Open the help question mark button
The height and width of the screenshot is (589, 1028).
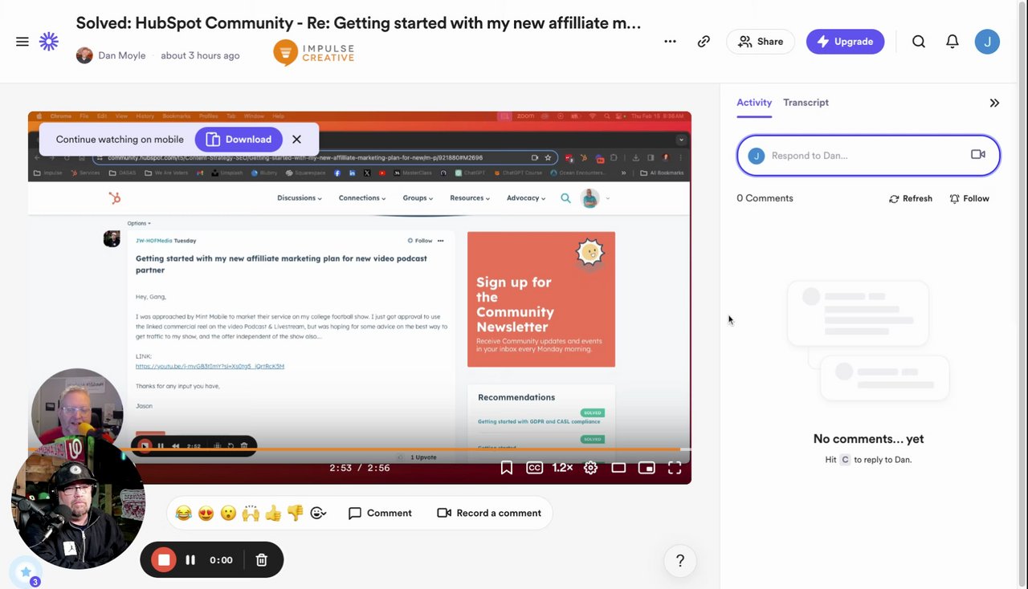(680, 561)
